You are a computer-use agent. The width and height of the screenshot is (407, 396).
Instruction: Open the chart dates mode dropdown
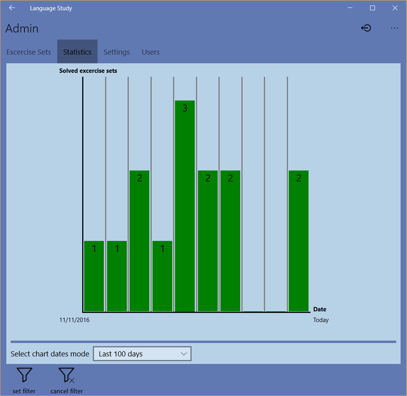[x=142, y=353]
